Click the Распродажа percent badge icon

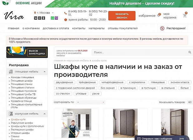pyautogui.click(x=162, y=28)
